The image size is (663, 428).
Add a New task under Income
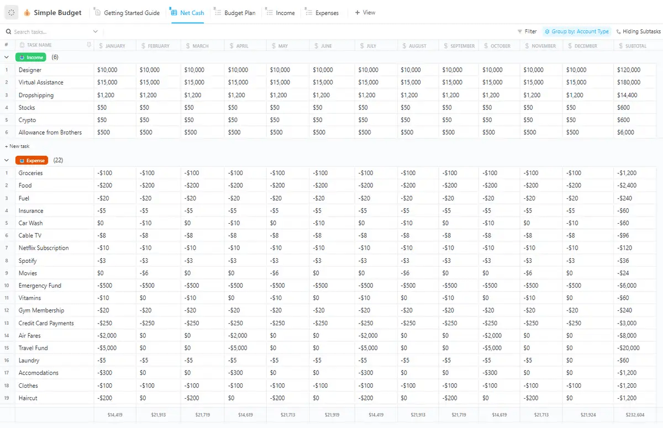17,146
